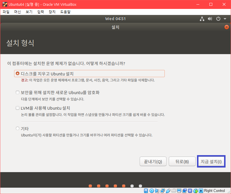The image size is (231, 194).
Task: Click the optical disc drive status icon
Action: click(152, 191)
